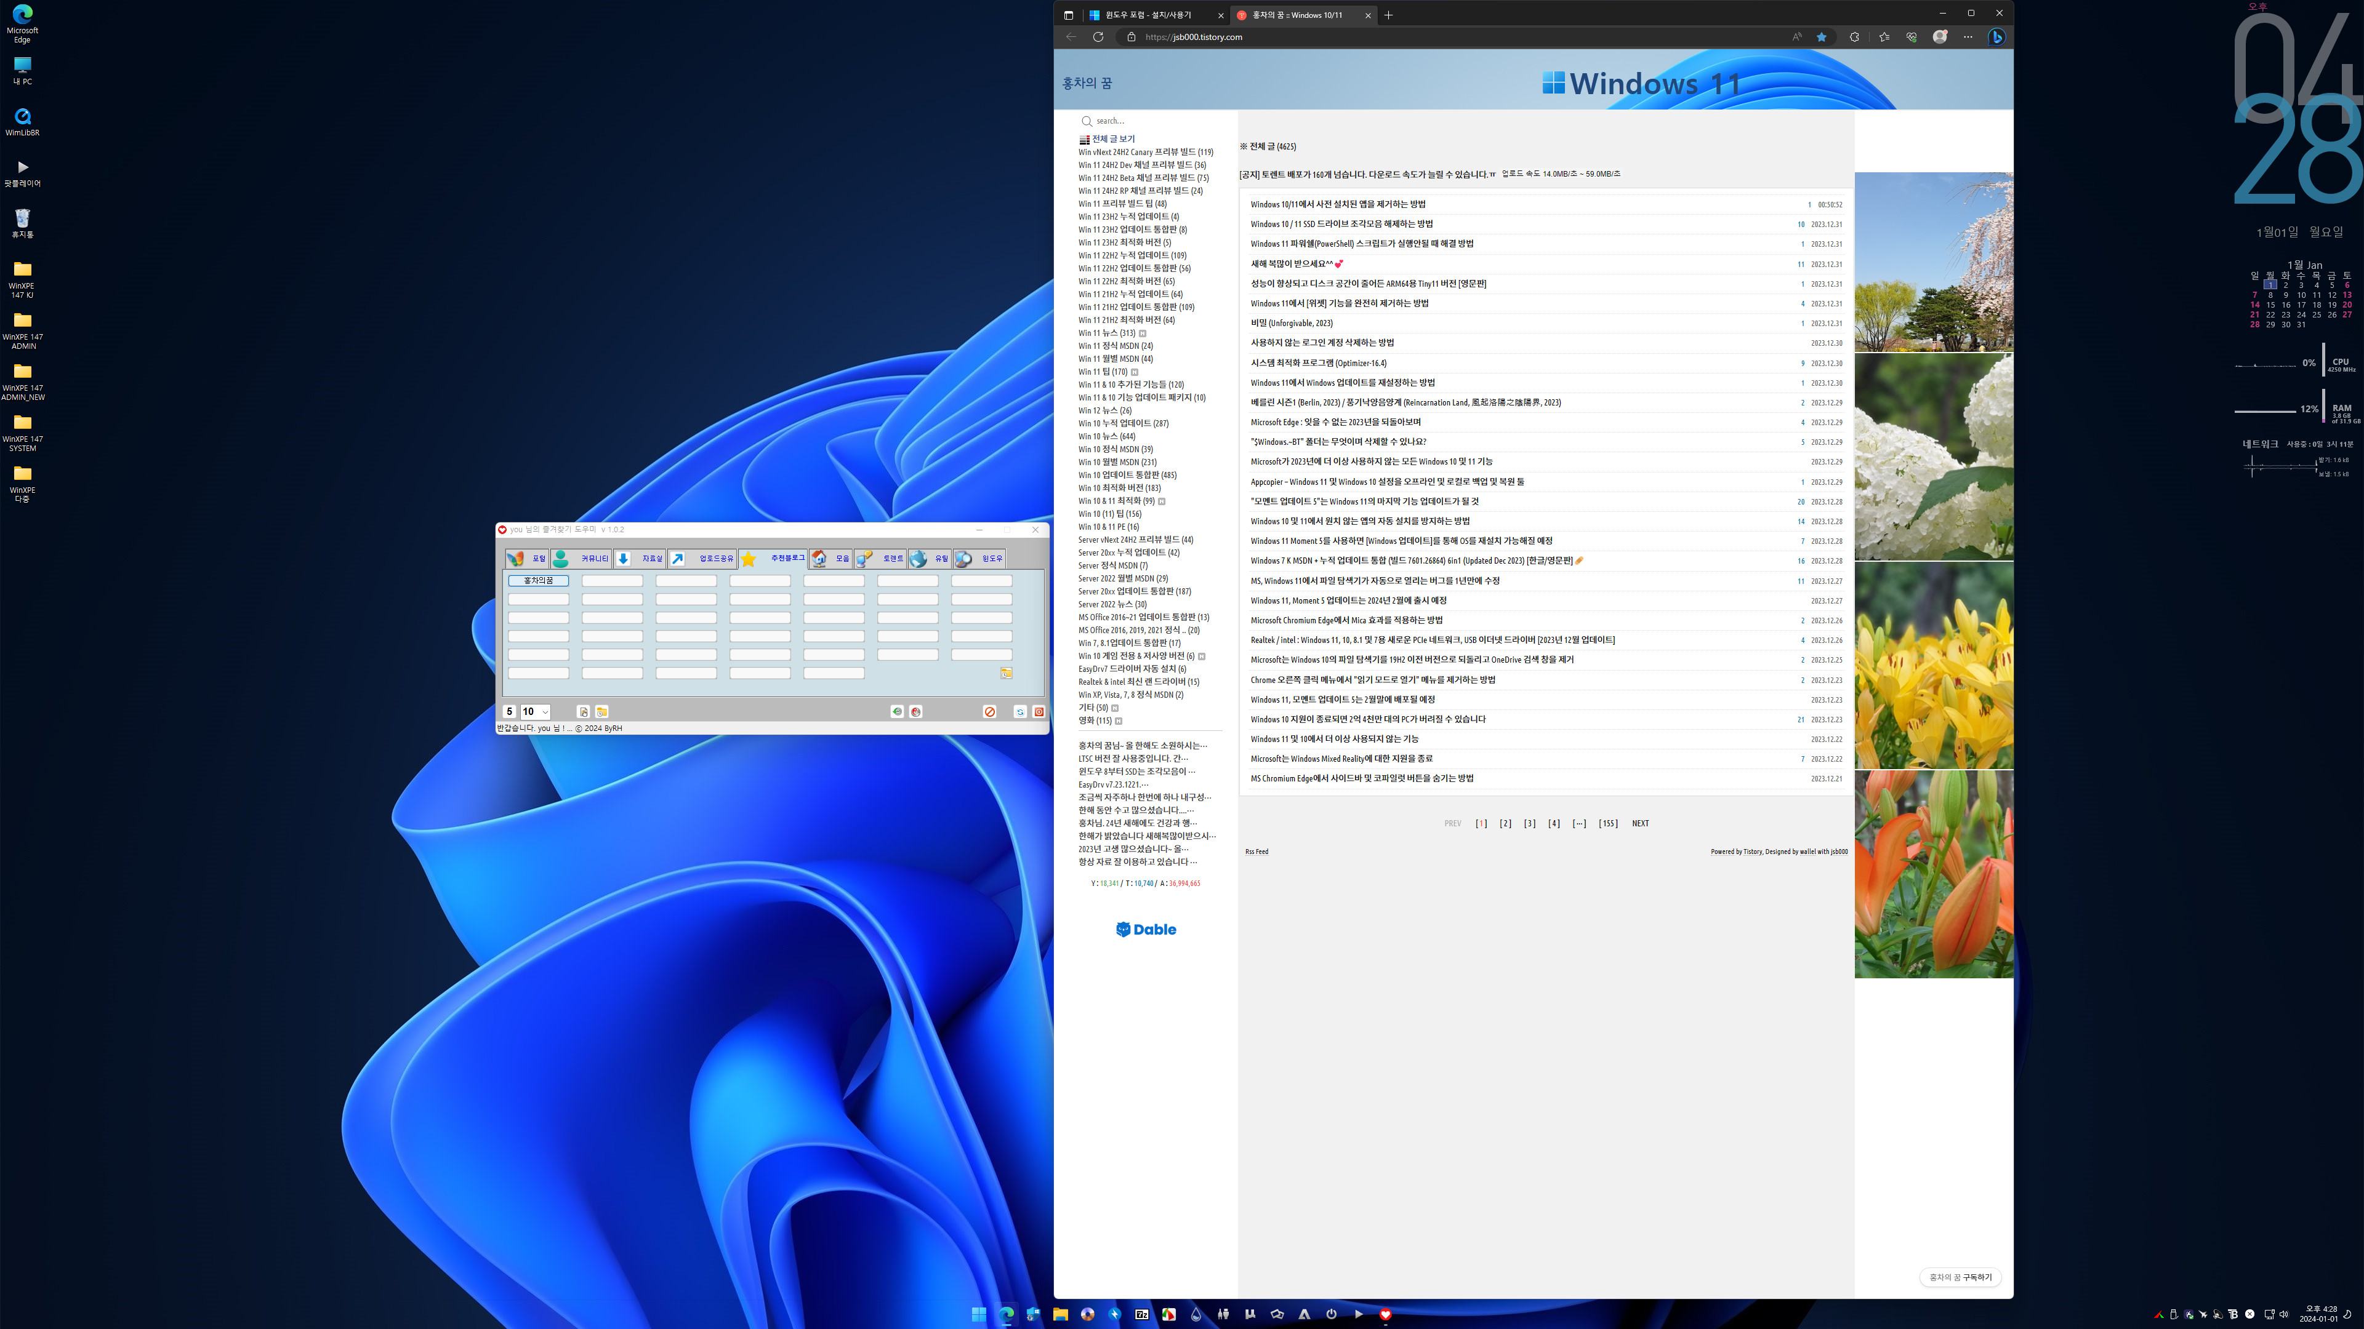Viewport: 2364px width, 1329px height.
Task: Switch to the 포털 tab in bookmark helper
Action: pyautogui.click(x=527, y=559)
